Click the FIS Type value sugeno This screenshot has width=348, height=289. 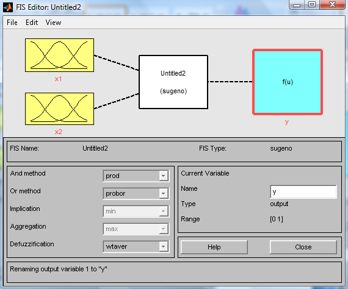[281, 149]
